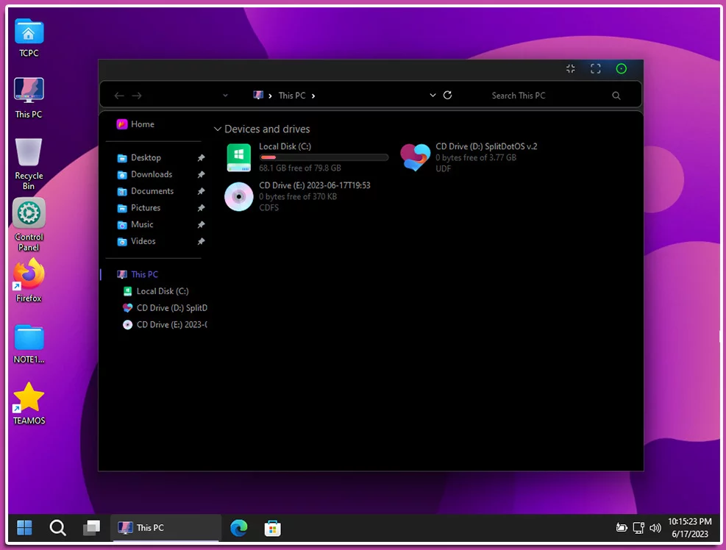This screenshot has width=726, height=550.
Task: Open the TEAMOS star shortcut
Action: tap(29, 403)
